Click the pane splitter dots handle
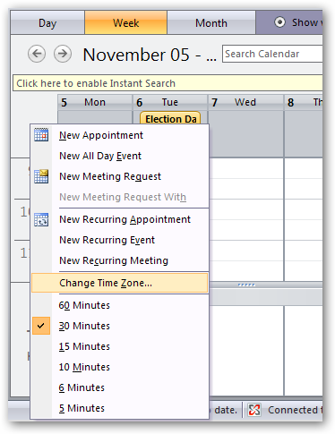Screen dimensions: 335x434 246,285
